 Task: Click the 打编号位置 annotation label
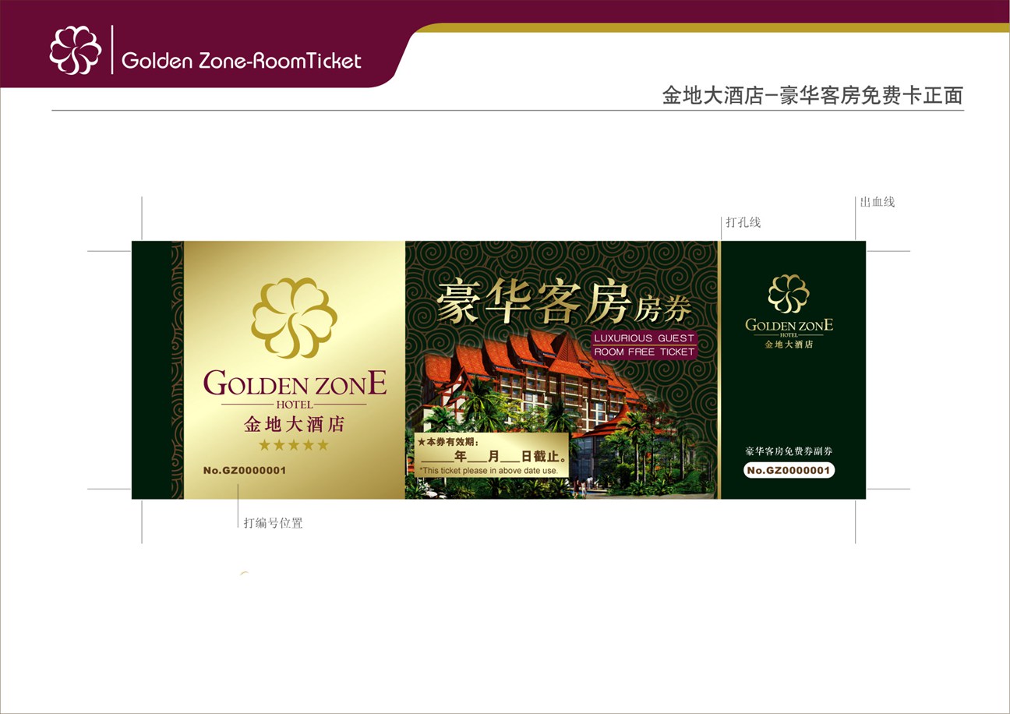coord(273,523)
